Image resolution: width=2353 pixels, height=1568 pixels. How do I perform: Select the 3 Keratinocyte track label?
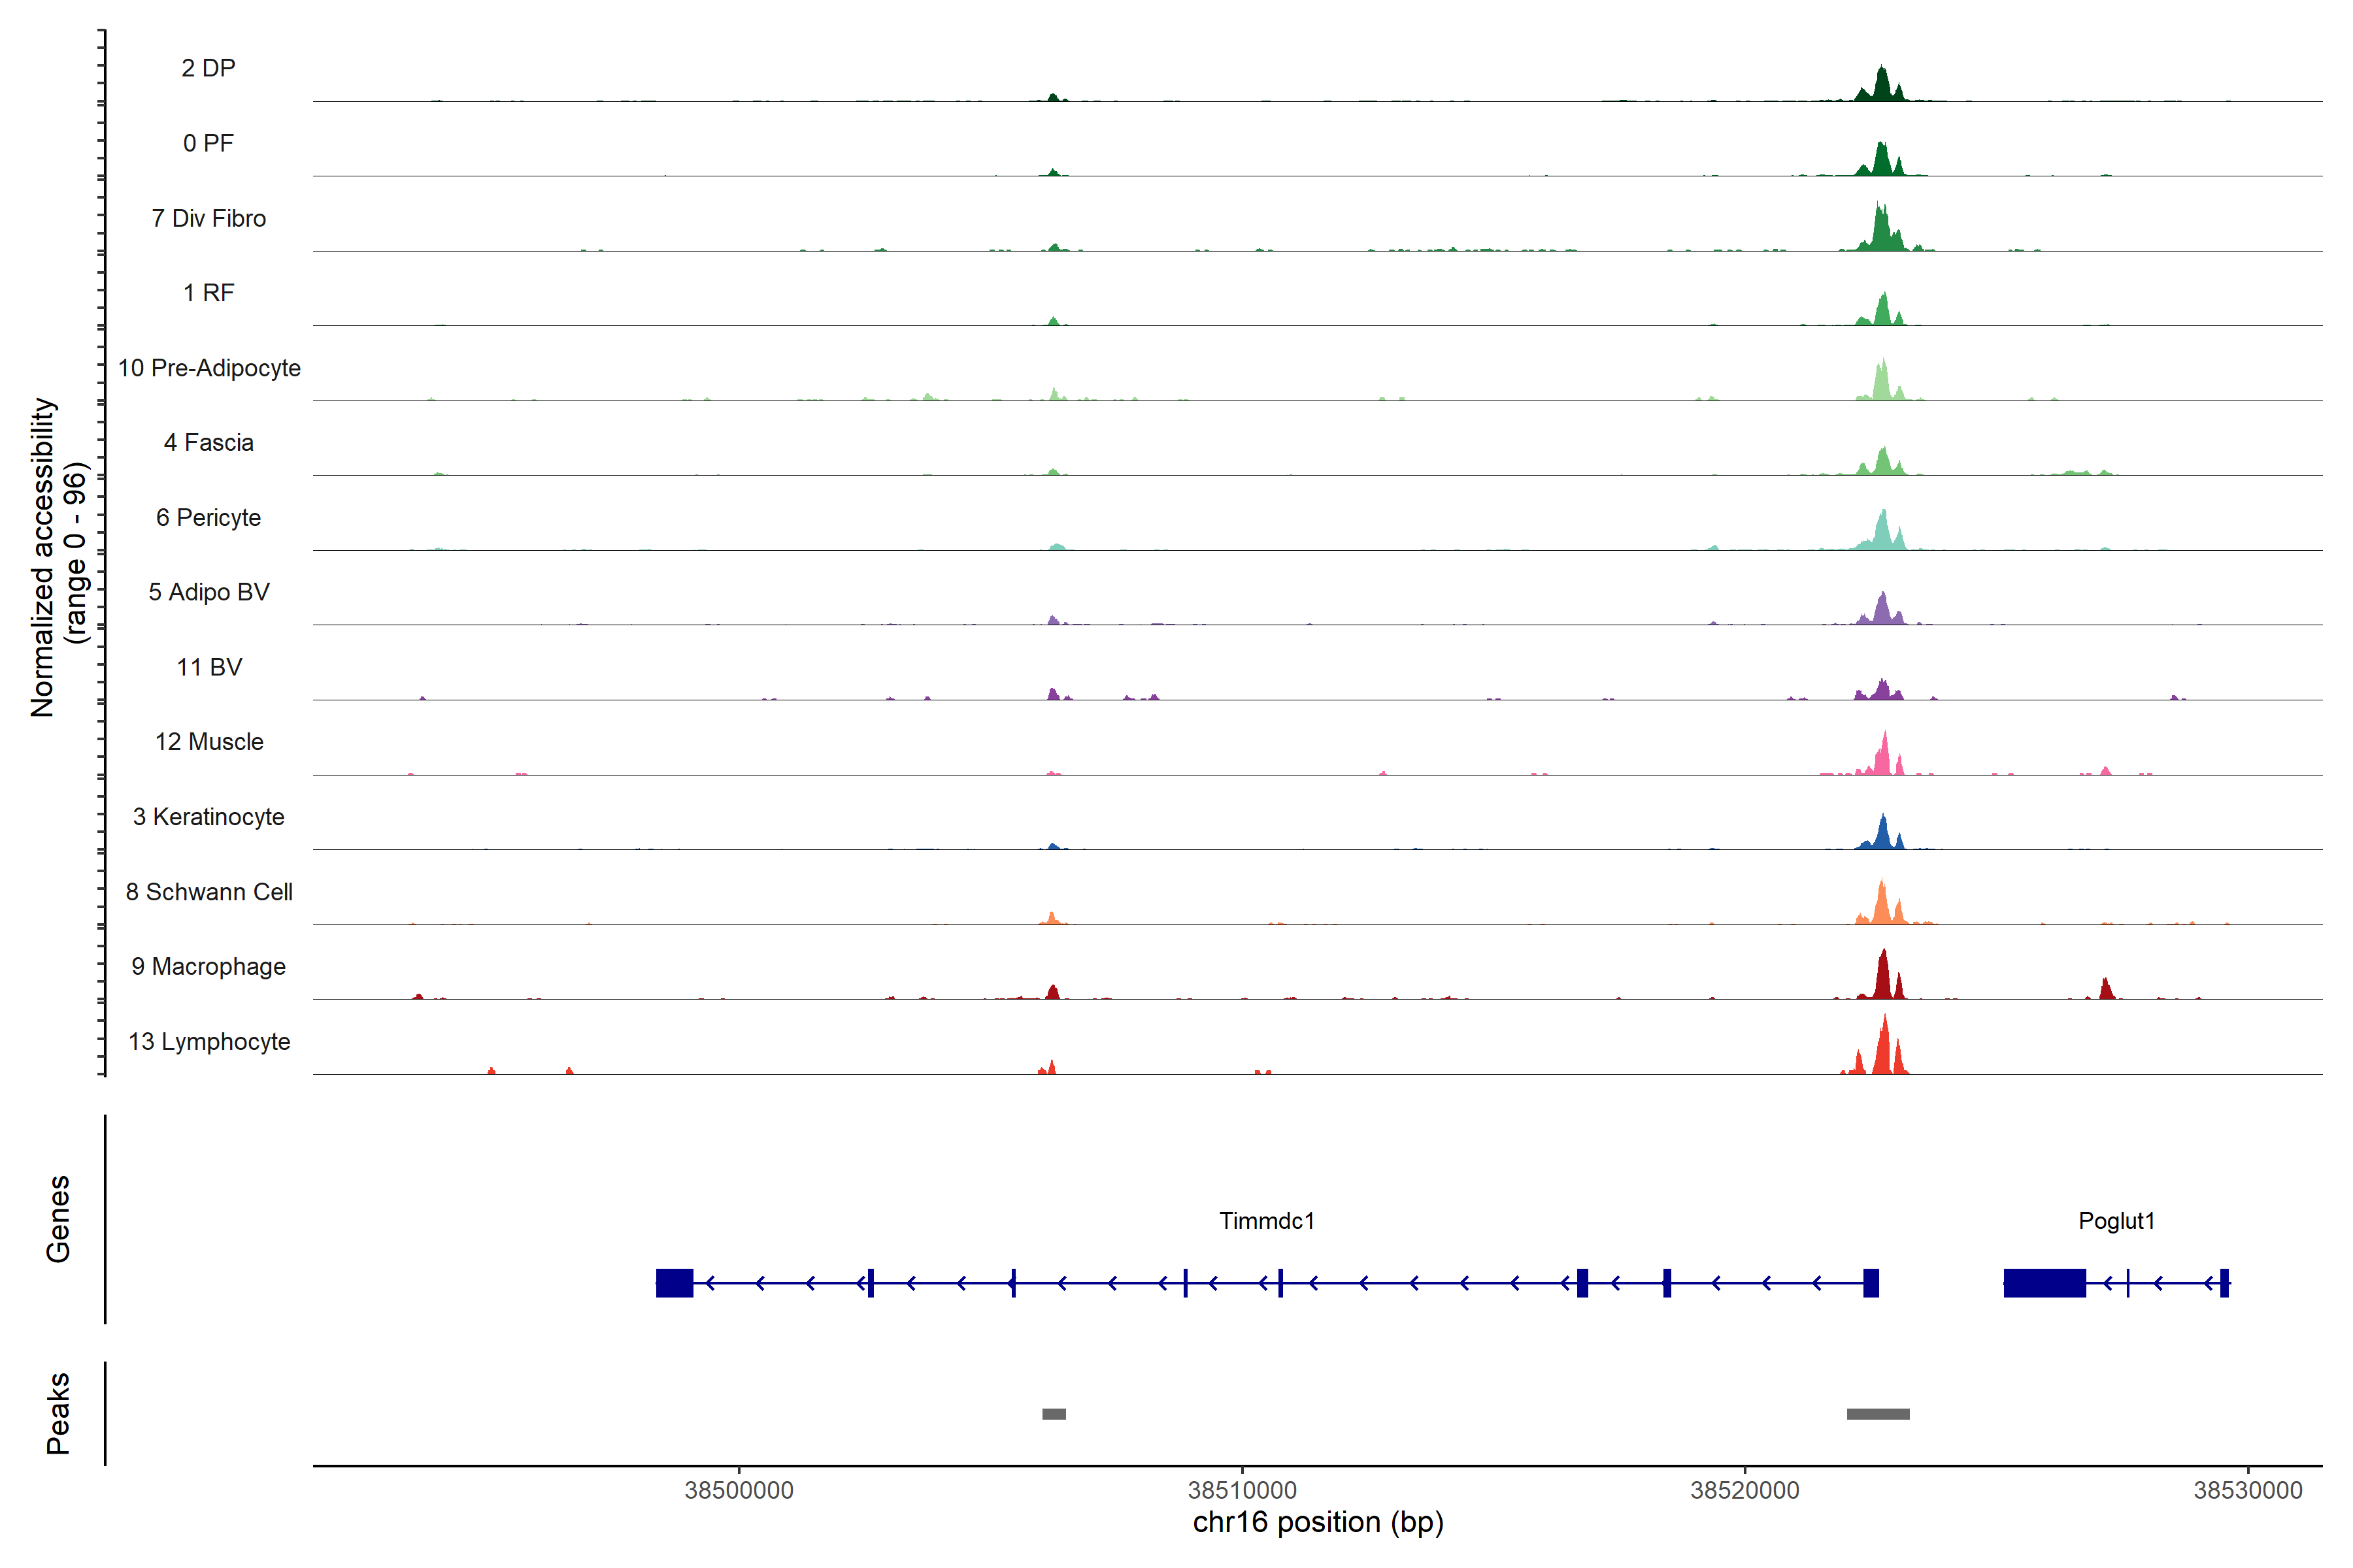click(209, 817)
